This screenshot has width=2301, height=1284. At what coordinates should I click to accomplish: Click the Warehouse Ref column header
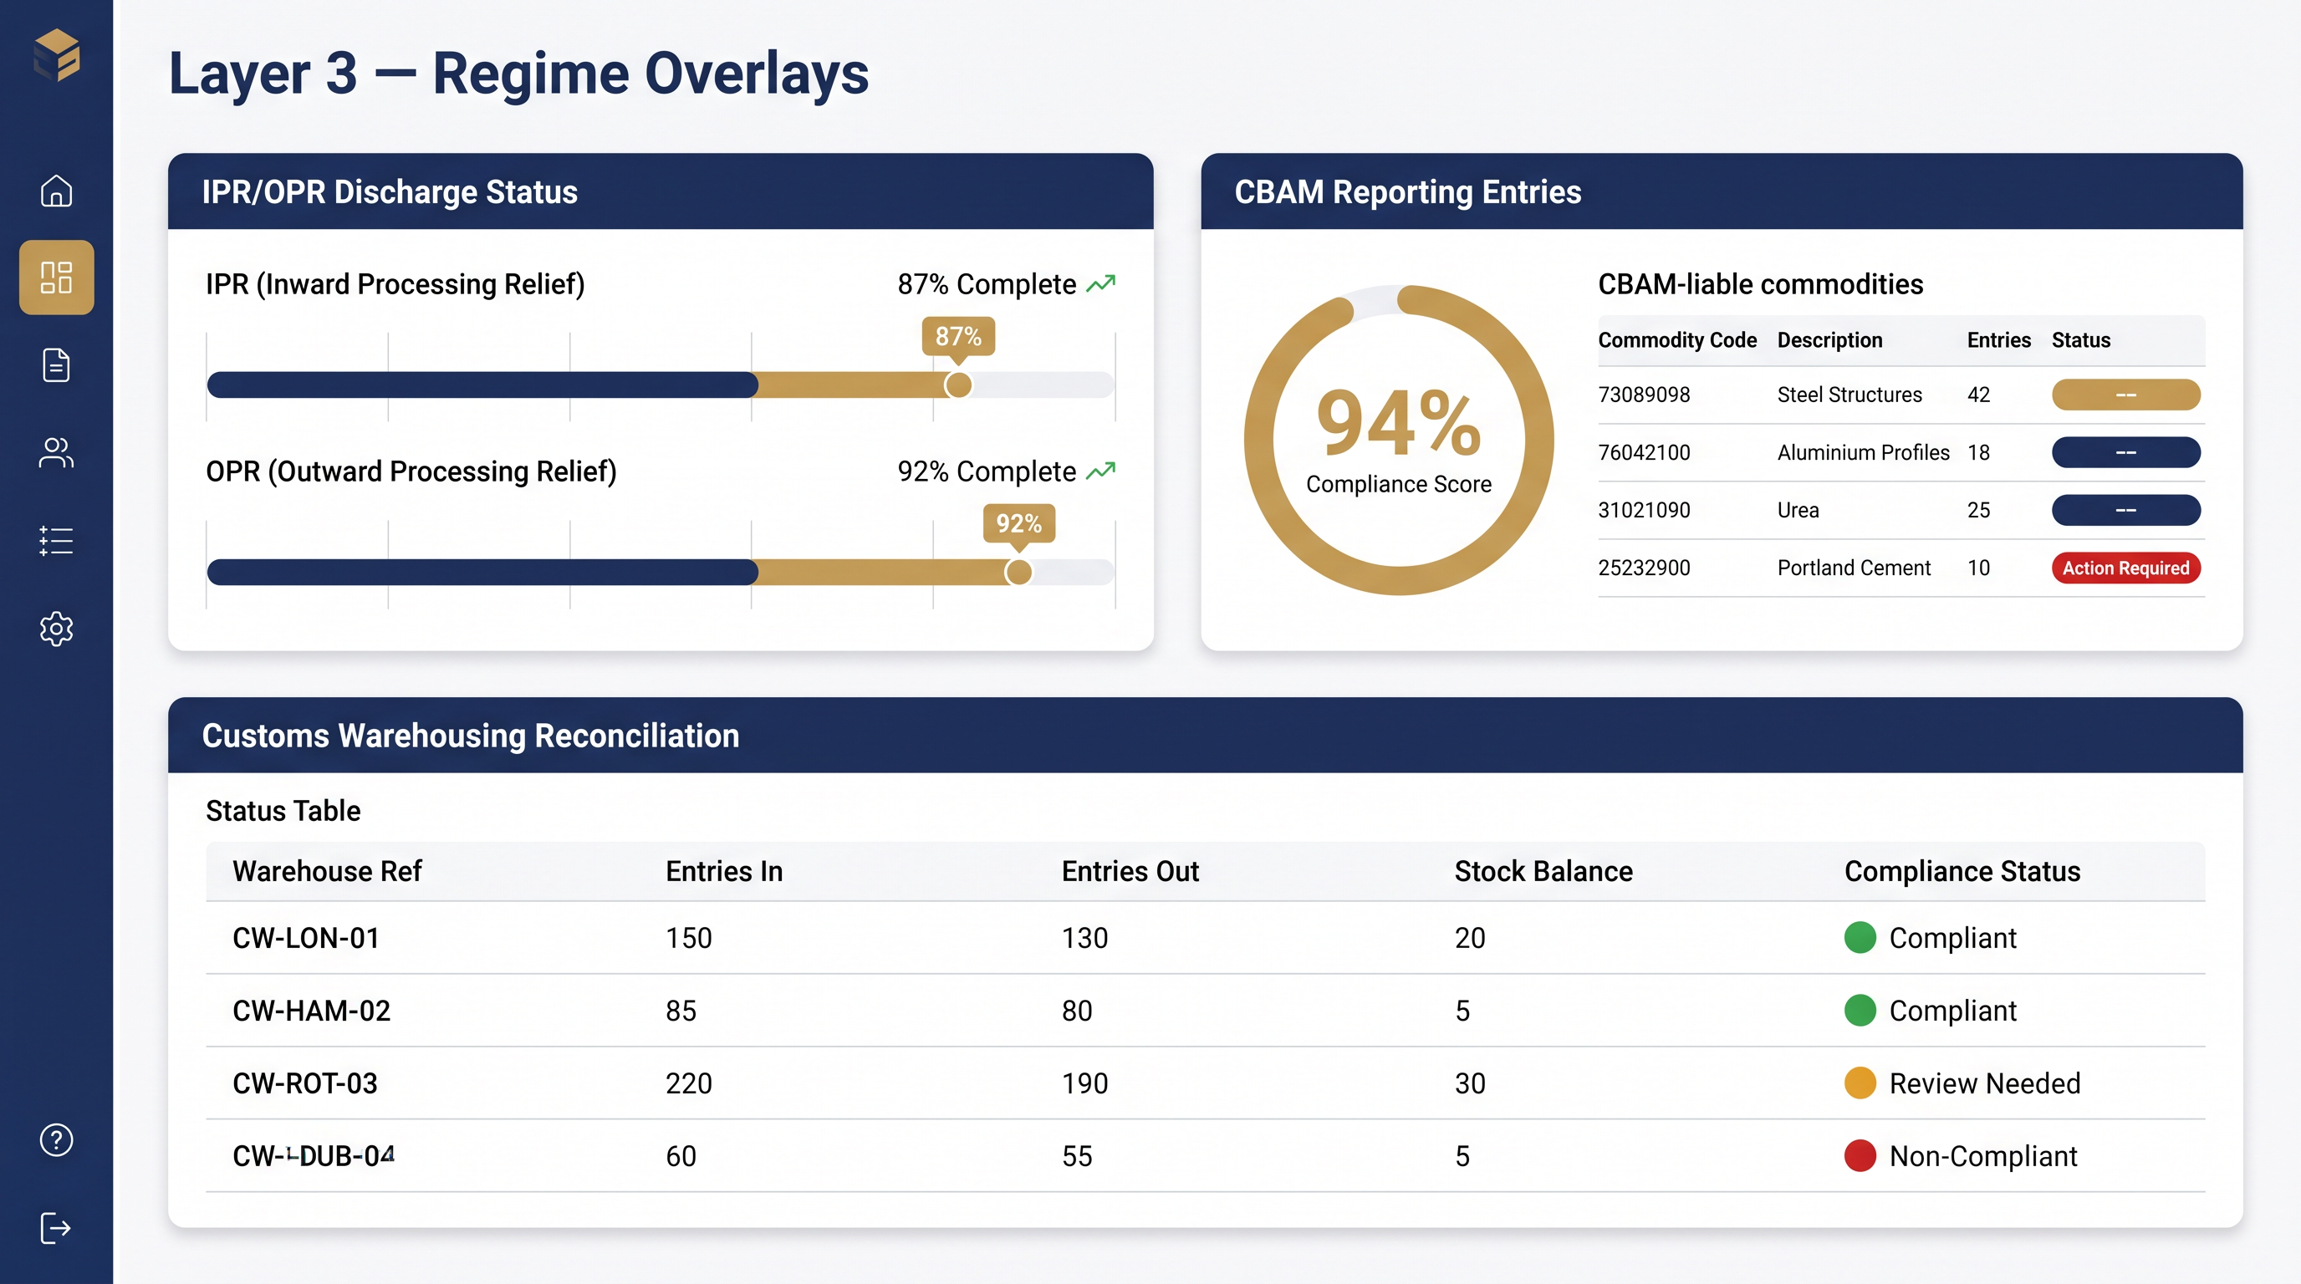point(327,870)
